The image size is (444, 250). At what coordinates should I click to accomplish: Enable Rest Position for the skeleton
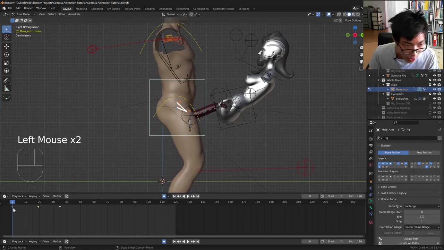(424, 152)
